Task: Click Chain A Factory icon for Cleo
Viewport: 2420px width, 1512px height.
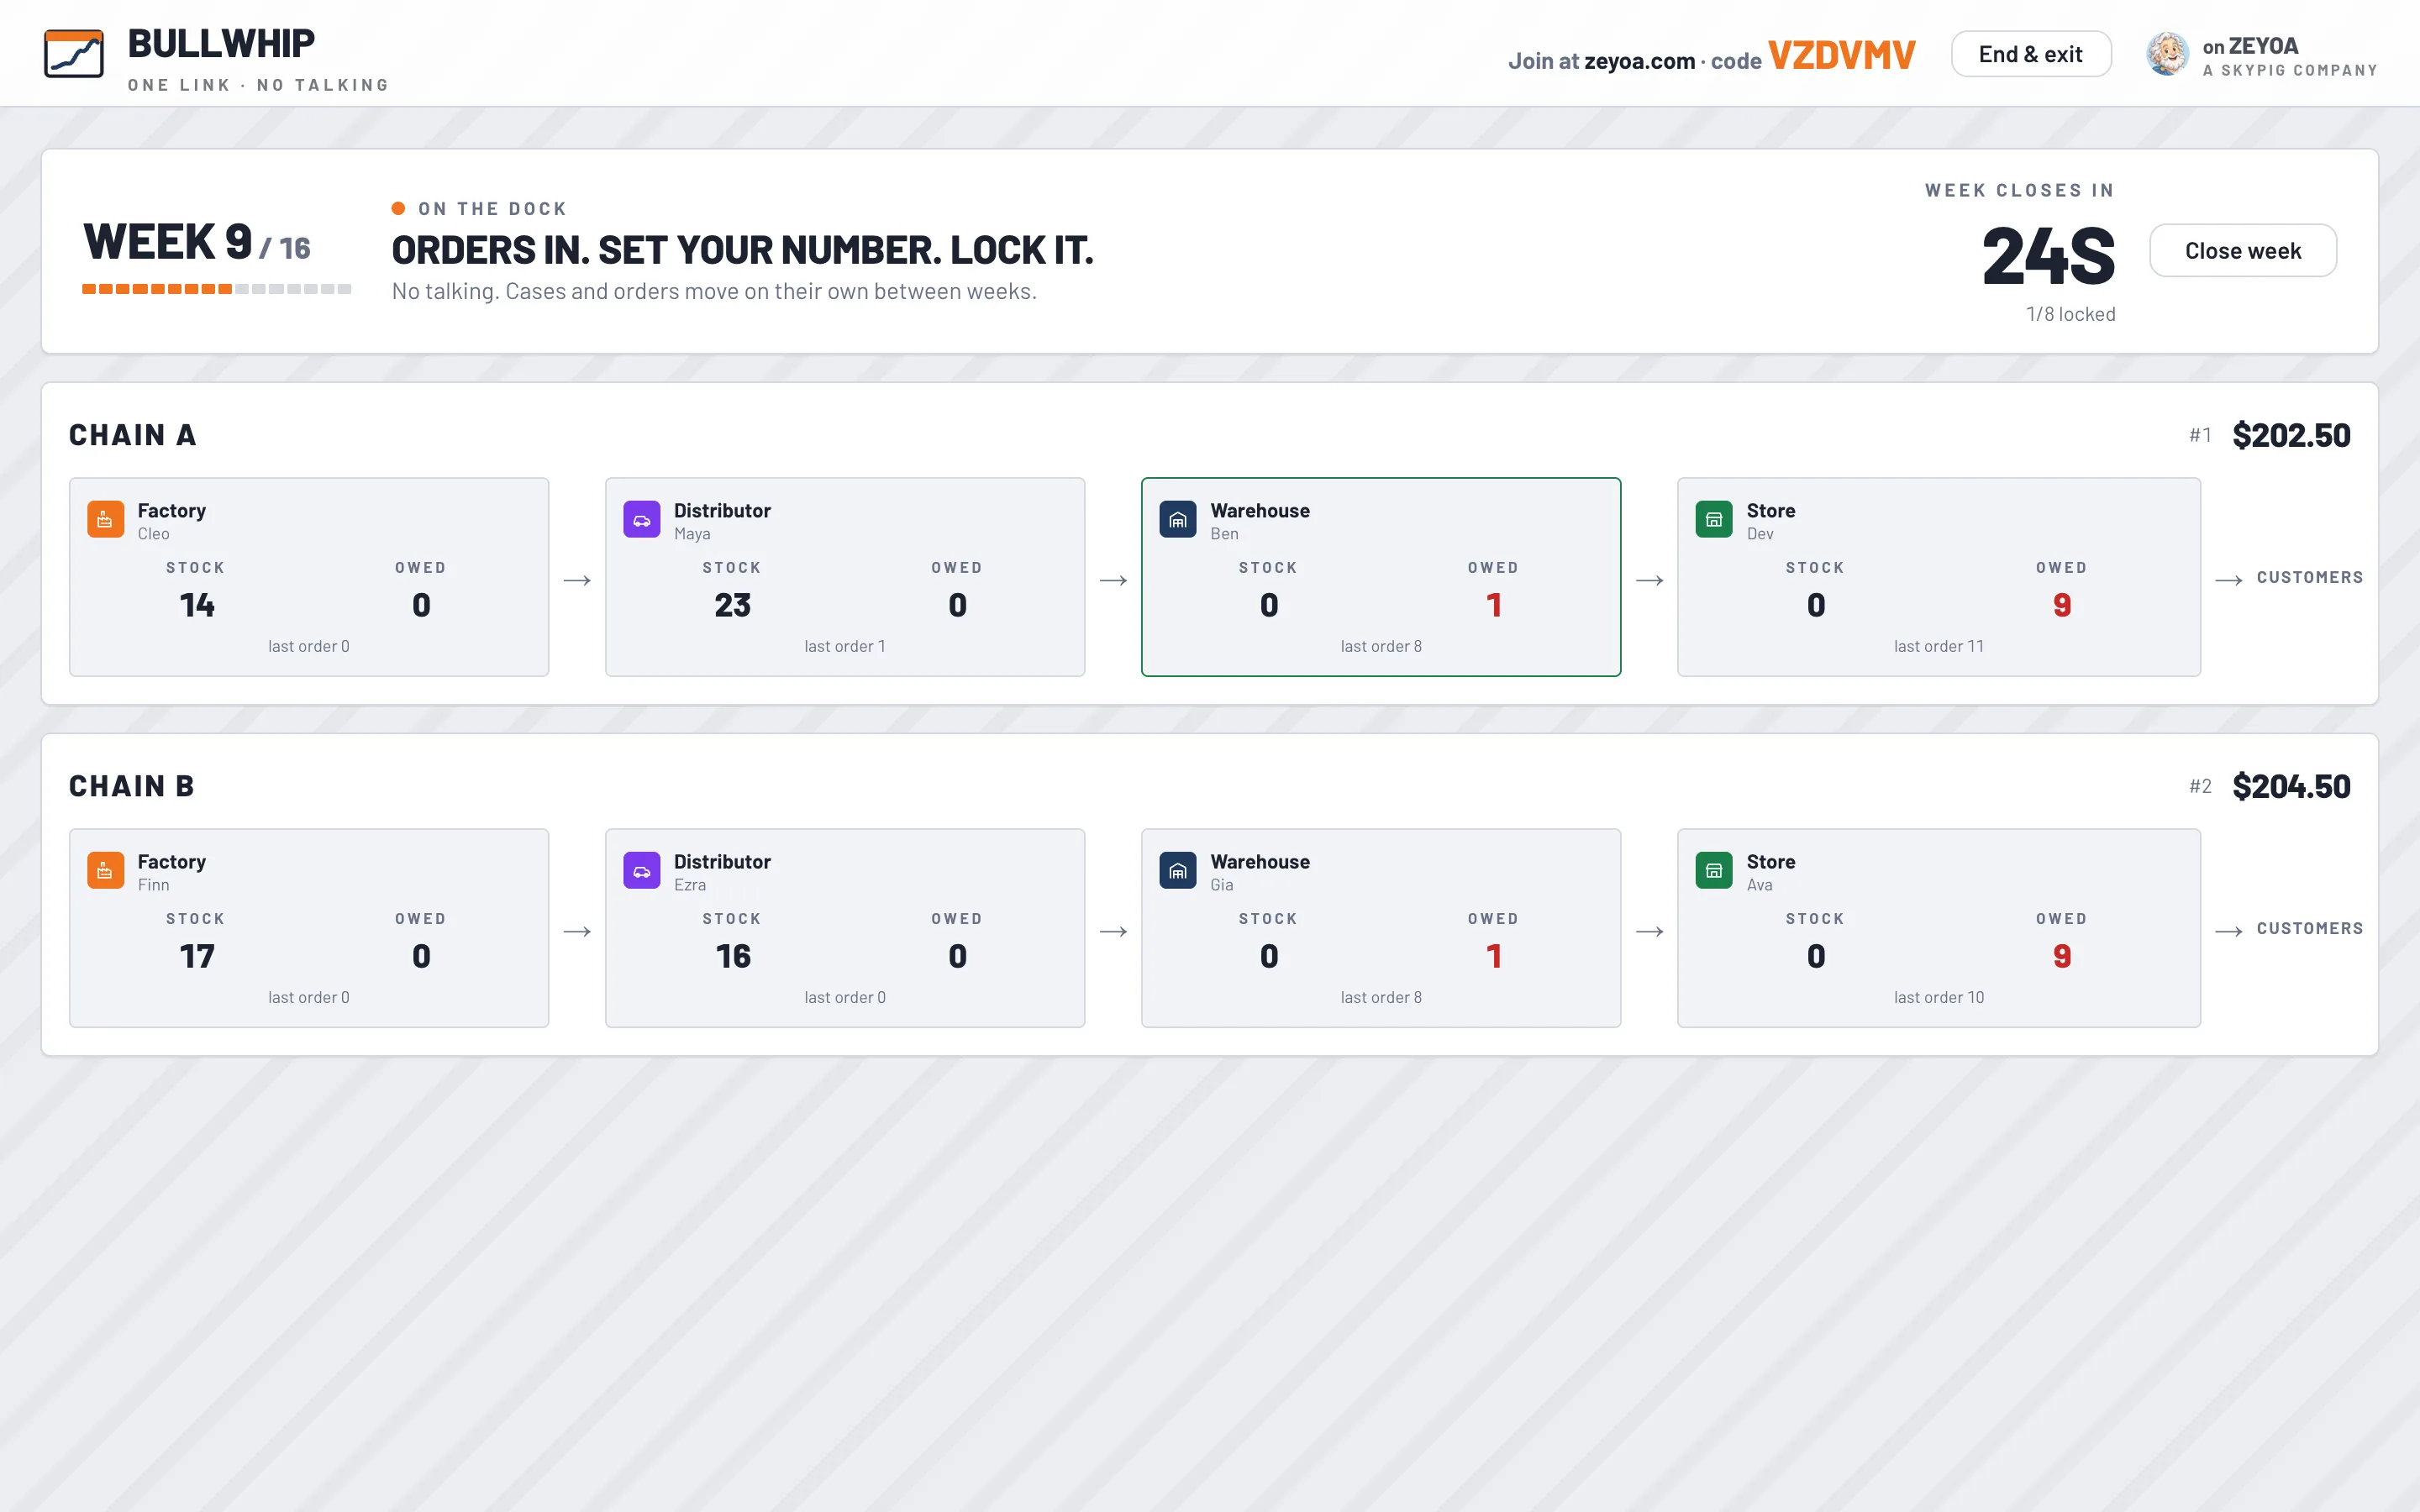Action: (x=106, y=519)
